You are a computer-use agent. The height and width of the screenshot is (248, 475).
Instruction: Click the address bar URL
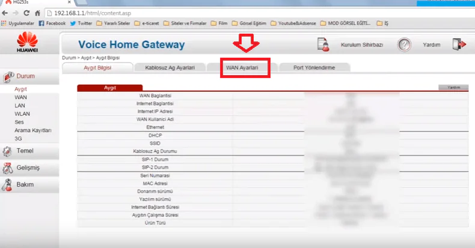click(93, 13)
